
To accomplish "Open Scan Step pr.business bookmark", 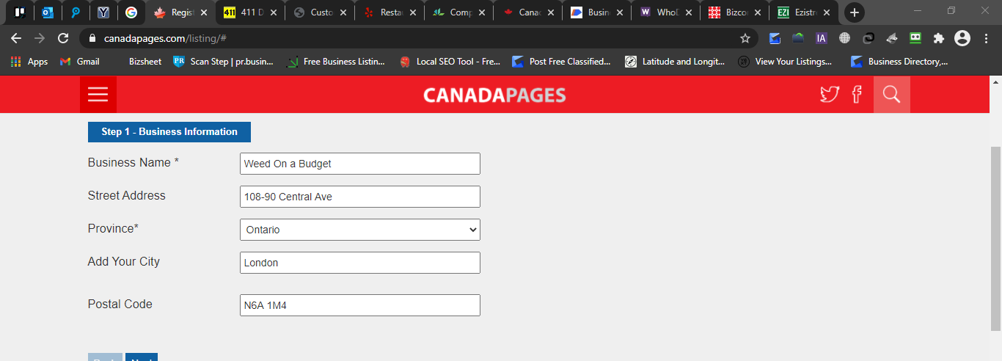I will tap(223, 62).
